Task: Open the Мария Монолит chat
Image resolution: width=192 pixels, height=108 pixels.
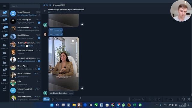Action: click(x=25, y=98)
